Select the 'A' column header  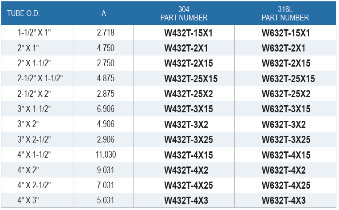pyautogui.click(x=103, y=13)
